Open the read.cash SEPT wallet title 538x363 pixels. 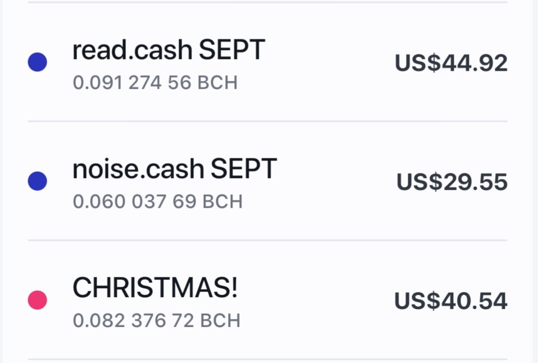coord(169,50)
